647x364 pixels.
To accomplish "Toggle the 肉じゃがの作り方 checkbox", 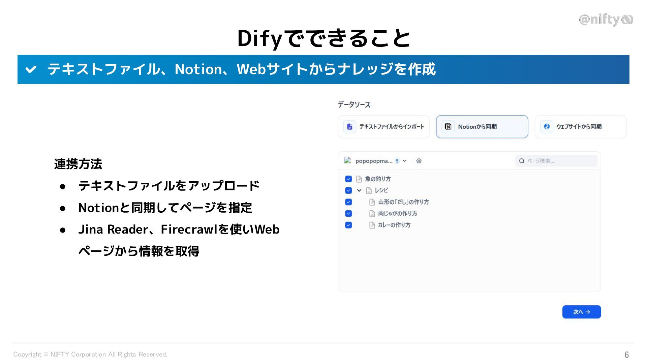I will click(348, 213).
